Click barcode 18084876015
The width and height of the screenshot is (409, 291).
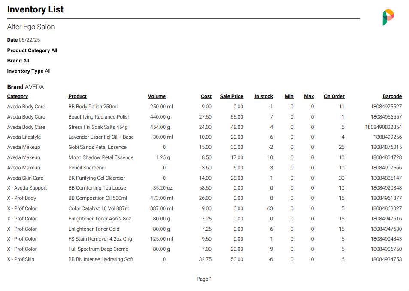[386, 147]
